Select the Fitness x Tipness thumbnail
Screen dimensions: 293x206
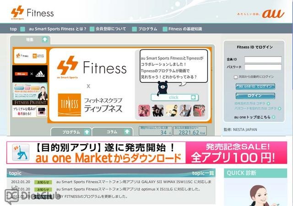tap(30, 56)
